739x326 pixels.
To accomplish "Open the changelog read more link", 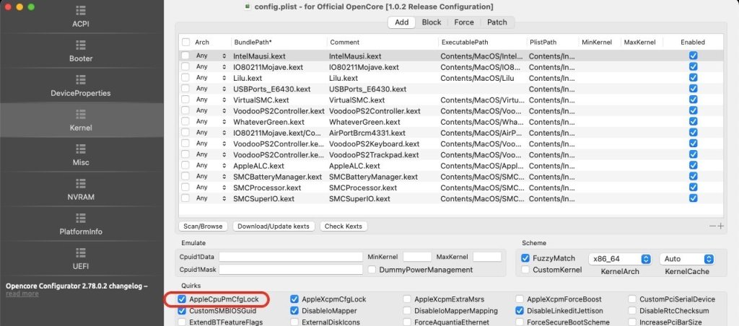I will click(22, 294).
